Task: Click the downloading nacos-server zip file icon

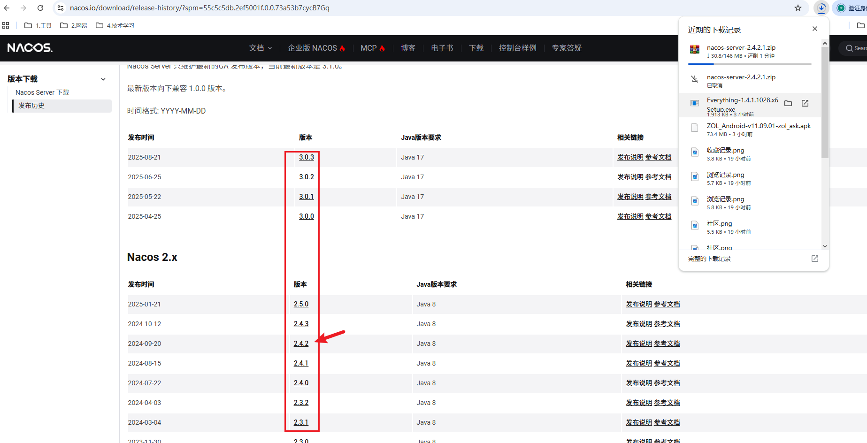Action: (695, 49)
